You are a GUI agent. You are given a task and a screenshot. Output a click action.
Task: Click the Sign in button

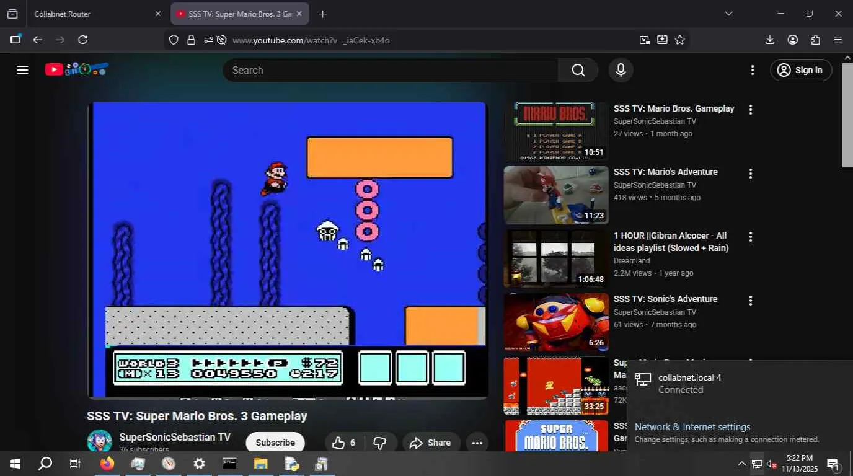pos(801,70)
